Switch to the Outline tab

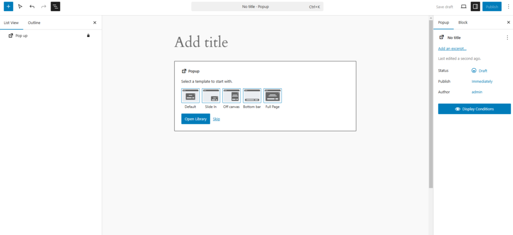pyautogui.click(x=34, y=23)
